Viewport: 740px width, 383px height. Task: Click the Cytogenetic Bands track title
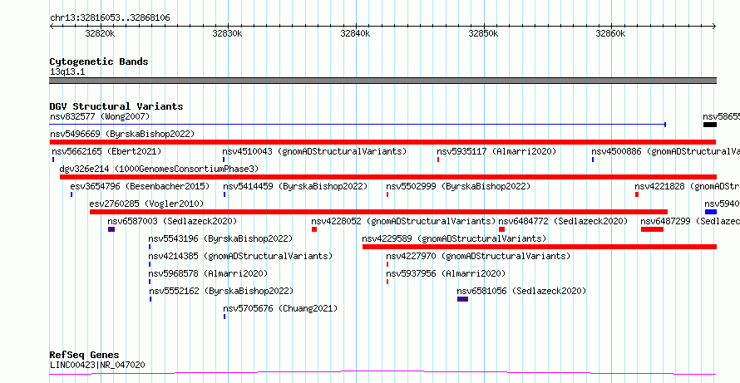click(x=99, y=61)
